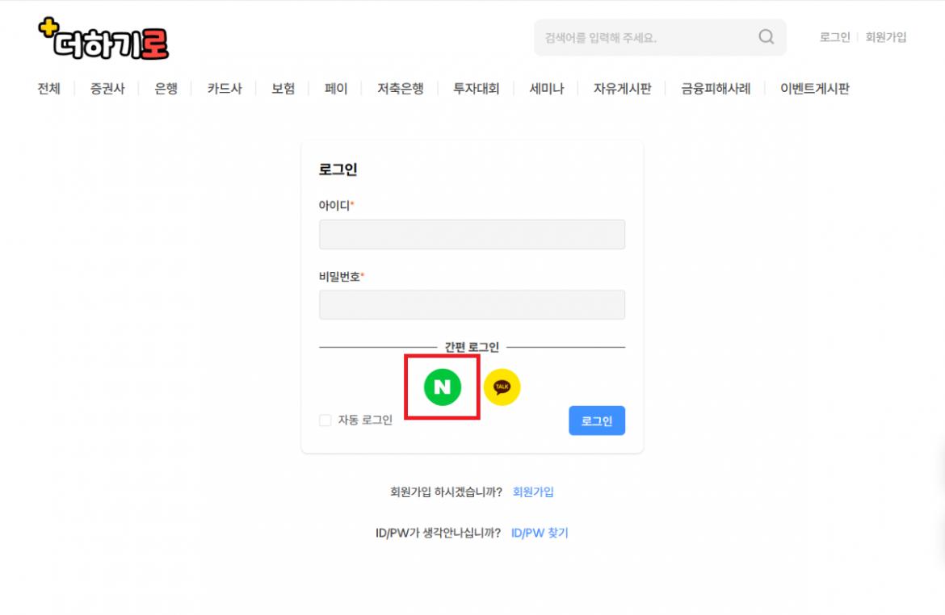This screenshot has width=945, height=615.
Task: Focus the 아이디 input field
Action: pos(472,234)
